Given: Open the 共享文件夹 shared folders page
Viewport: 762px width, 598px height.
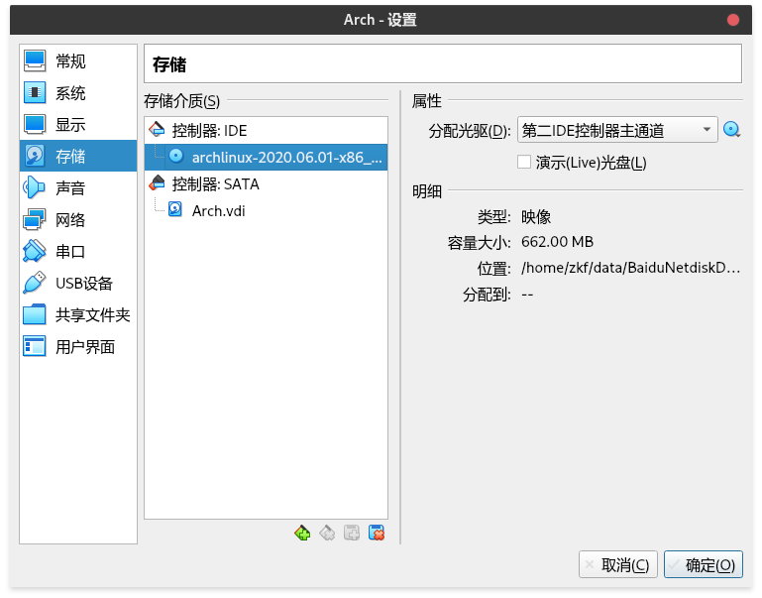Looking at the screenshot, I should coord(92,315).
